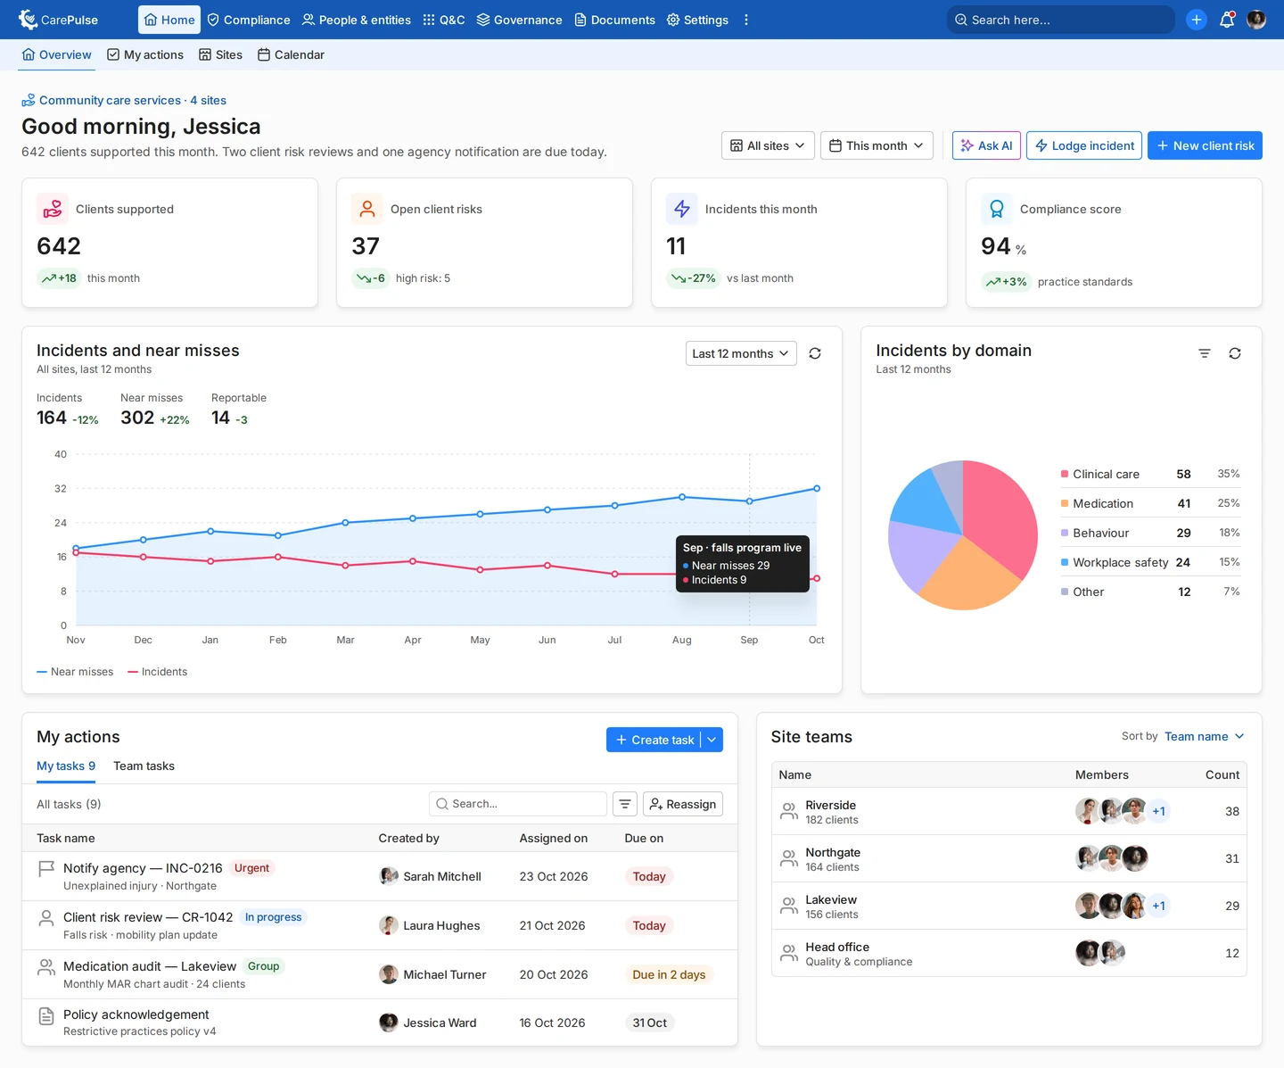This screenshot has width=1284, height=1068.
Task: Switch to the Team tasks tab
Action: point(144,766)
